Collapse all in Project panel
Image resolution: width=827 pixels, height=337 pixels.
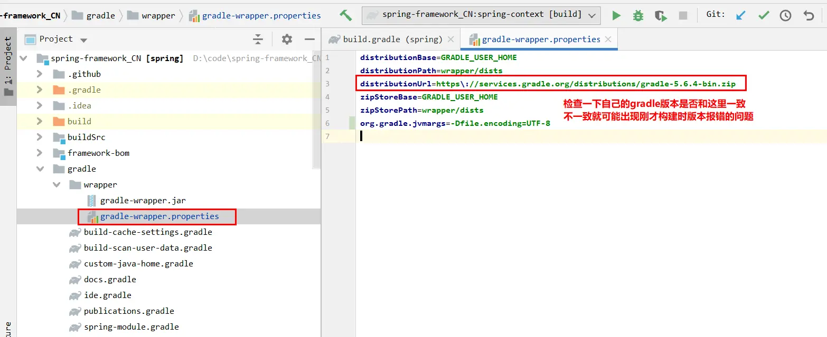tap(258, 39)
